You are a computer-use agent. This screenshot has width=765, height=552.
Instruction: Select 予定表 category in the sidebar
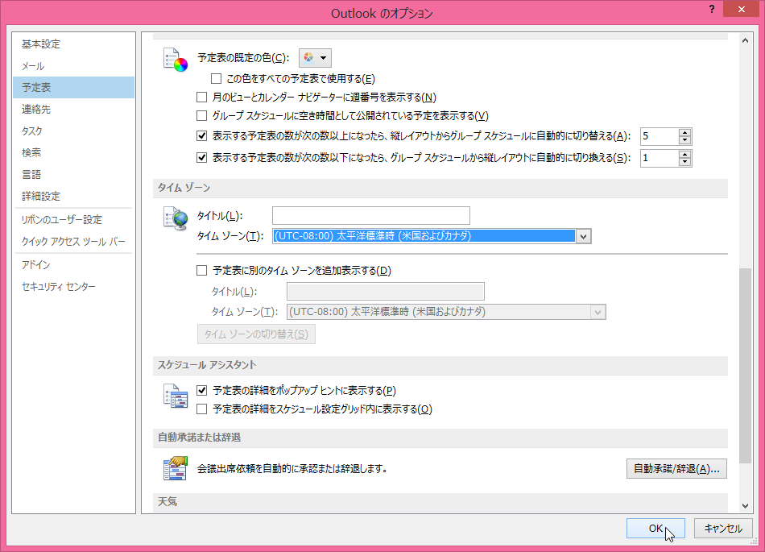[73, 87]
